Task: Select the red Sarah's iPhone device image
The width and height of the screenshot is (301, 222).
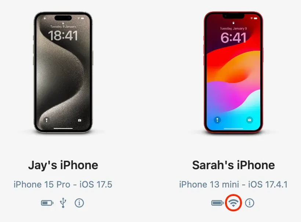Action: (233, 72)
